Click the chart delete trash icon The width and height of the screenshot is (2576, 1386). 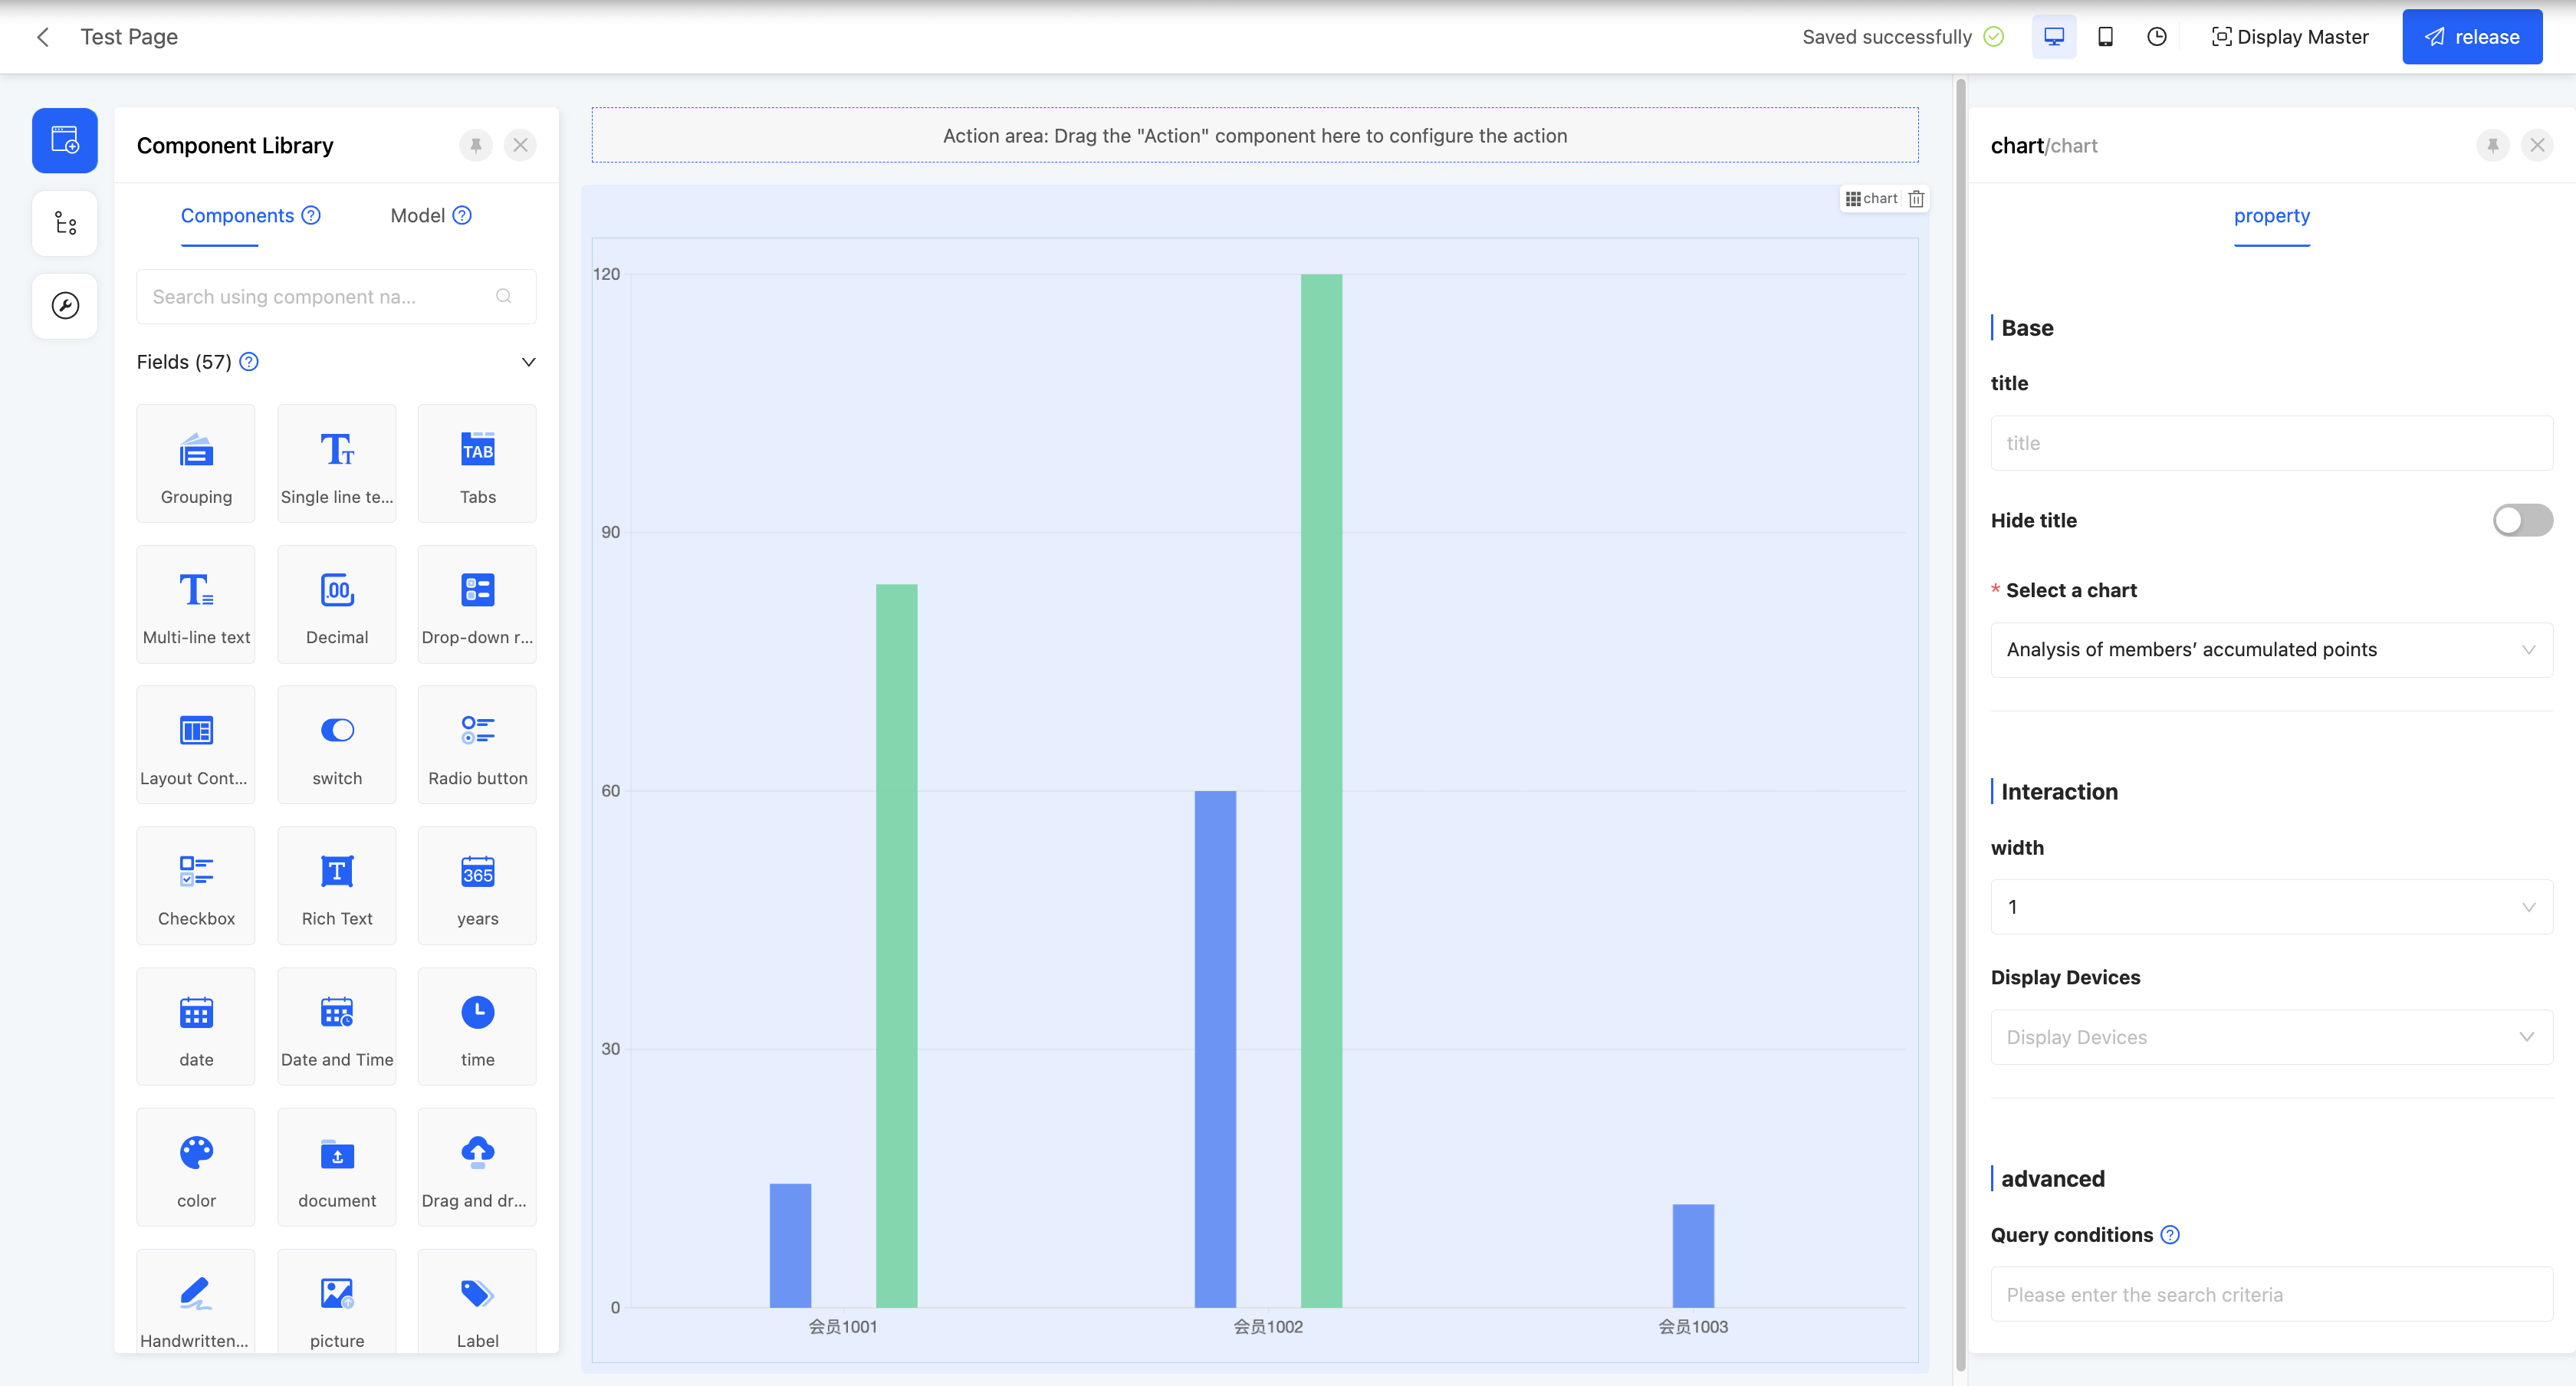pyautogui.click(x=1915, y=199)
